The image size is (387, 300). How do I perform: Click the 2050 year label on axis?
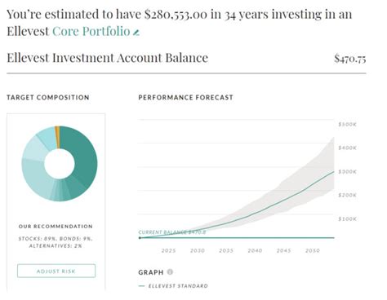tap(313, 250)
